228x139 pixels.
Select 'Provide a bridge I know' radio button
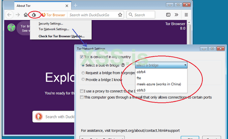[83, 79]
